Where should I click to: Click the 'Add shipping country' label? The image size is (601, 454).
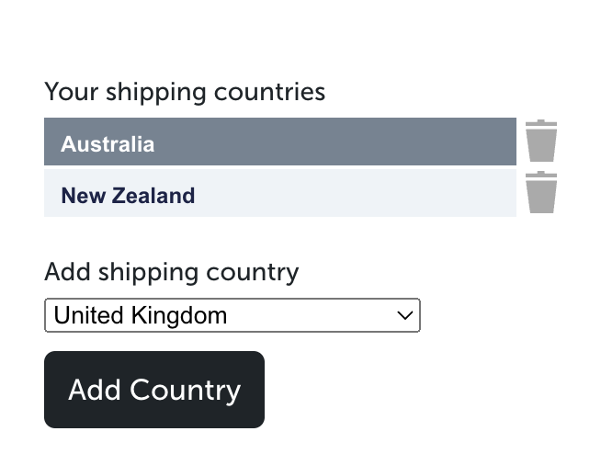(171, 273)
